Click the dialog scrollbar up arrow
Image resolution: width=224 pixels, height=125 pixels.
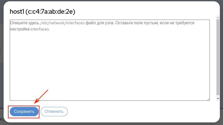218,18
